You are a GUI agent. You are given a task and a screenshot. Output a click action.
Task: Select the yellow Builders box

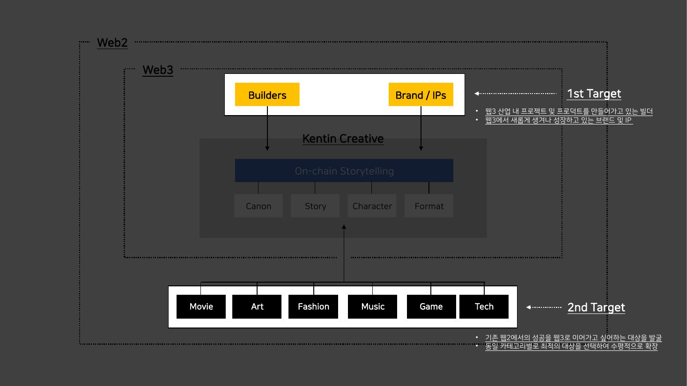coord(267,95)
